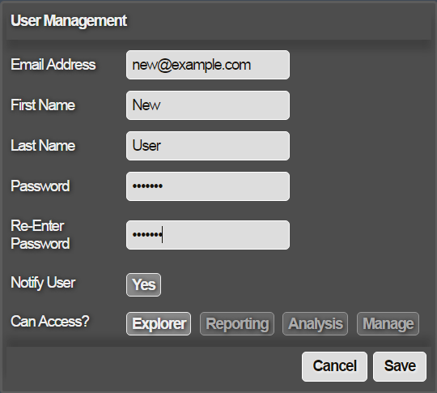Enable Manage access
This screenshot has width=437, height=393.
click(388, 324)
